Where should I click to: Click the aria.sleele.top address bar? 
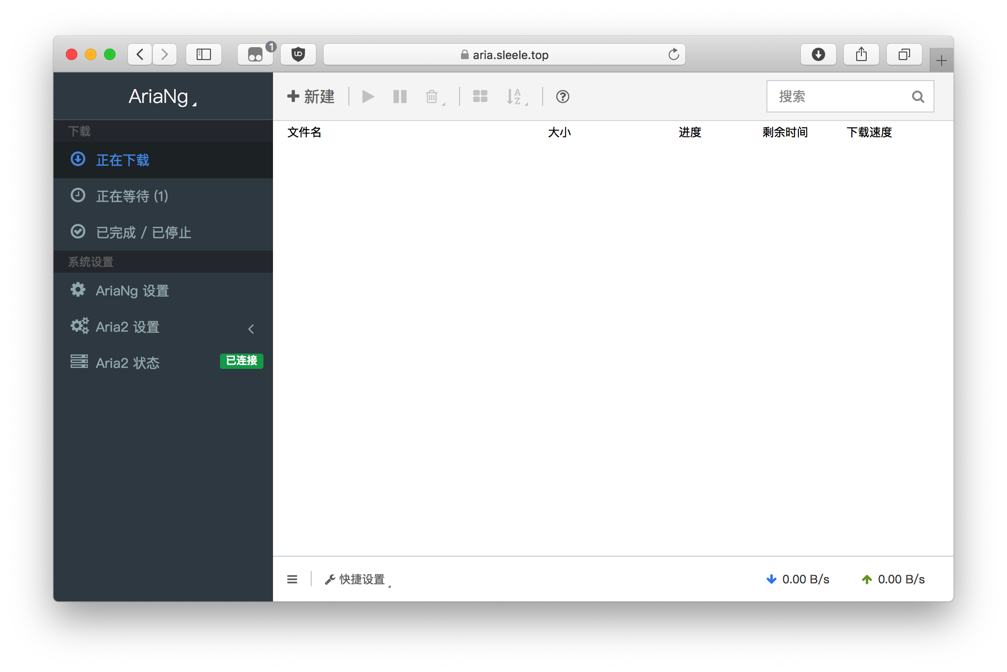click(x=504, y=54)
